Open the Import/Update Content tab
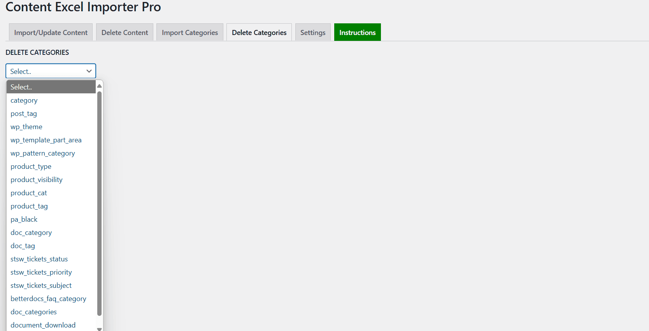This screenshot has width=649, height=331. click(51, 32)
